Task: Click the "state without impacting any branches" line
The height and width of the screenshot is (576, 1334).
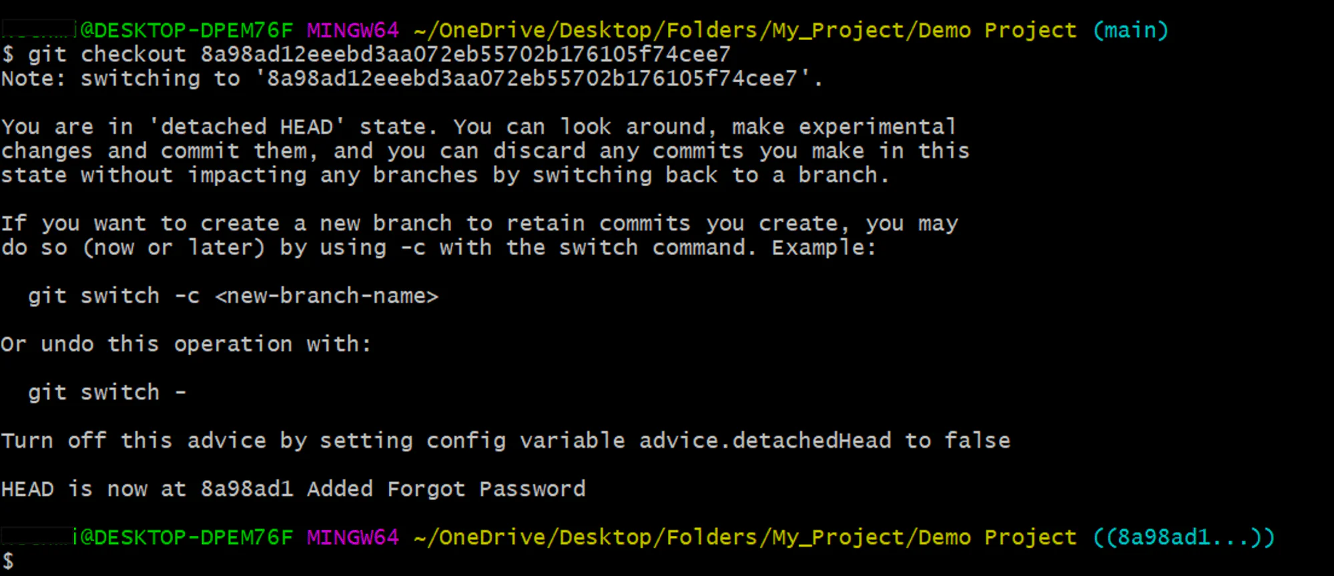Action: [444, 176]
